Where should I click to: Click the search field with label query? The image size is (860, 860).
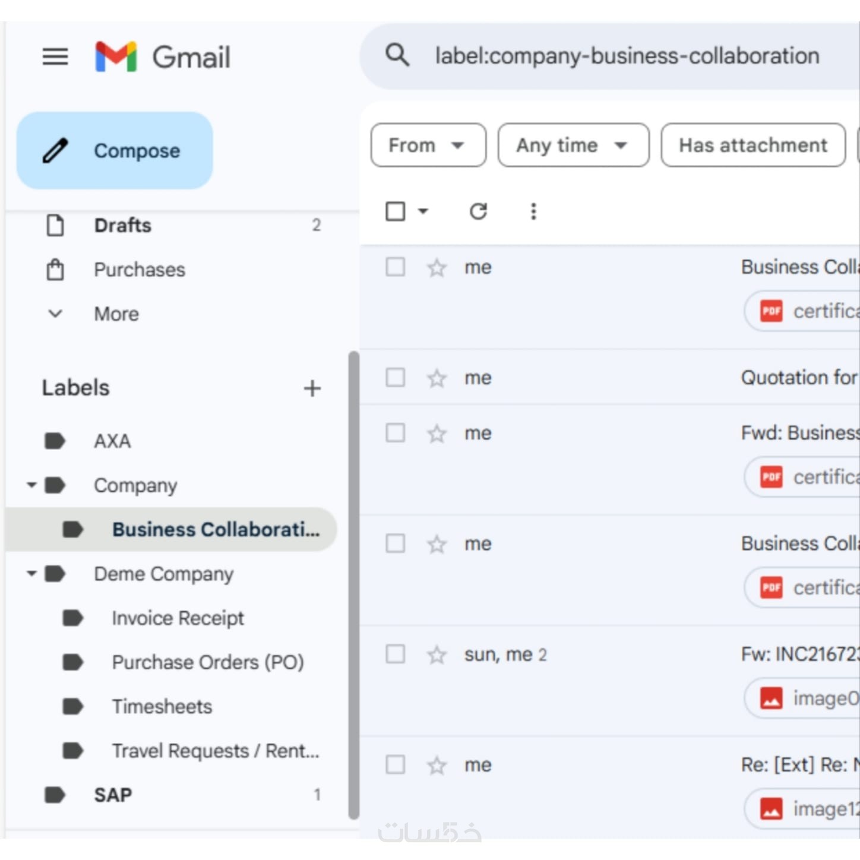pos(627,56)
